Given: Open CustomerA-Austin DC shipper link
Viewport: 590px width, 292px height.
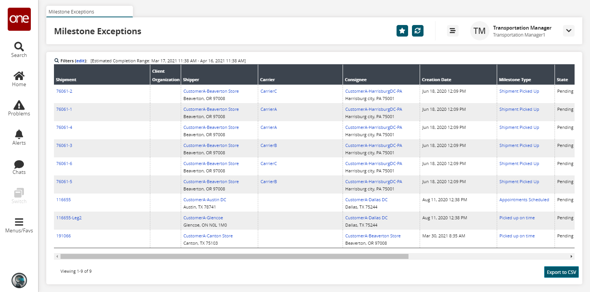Looking at the screenshot, I should point(205,200).
